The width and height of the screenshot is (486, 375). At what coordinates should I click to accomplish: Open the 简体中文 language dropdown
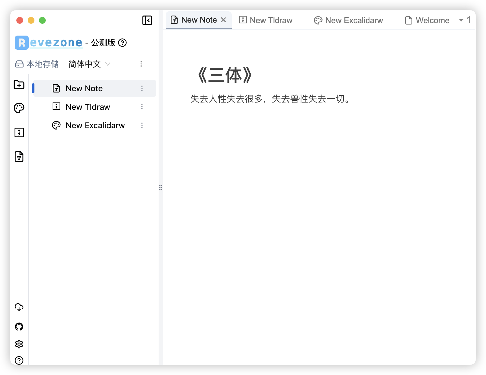tap(88, 64)
